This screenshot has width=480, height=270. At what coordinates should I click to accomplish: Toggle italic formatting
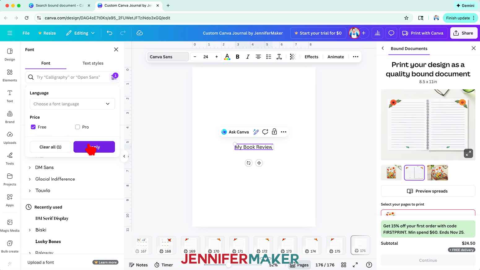point(248,57)
